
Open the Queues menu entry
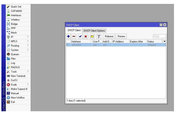(15, 54)
